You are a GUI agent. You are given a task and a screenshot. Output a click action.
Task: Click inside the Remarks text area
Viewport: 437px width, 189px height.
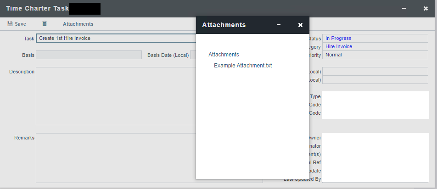coord(115,158)
